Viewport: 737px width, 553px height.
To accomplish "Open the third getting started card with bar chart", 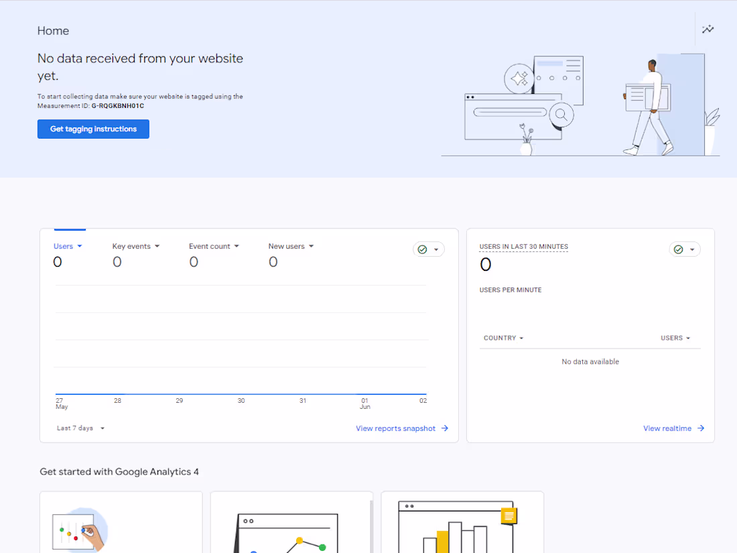I will point(462,522).
